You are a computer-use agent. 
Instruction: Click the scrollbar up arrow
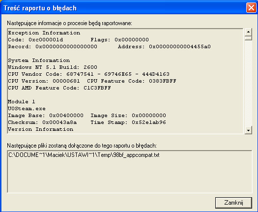248,31
